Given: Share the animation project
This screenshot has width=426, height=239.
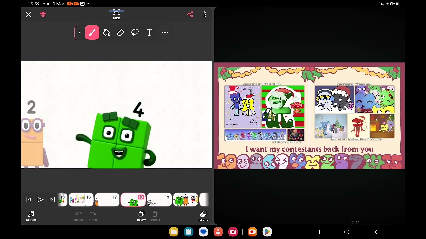Looking at the screenshot, I should pos(190,15).
